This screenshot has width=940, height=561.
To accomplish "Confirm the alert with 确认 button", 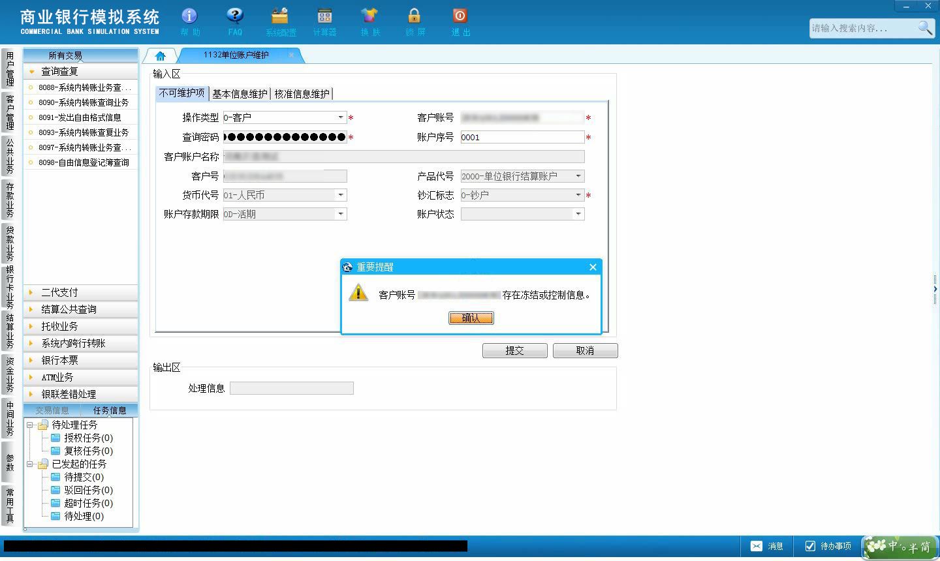I will (471, 318).
